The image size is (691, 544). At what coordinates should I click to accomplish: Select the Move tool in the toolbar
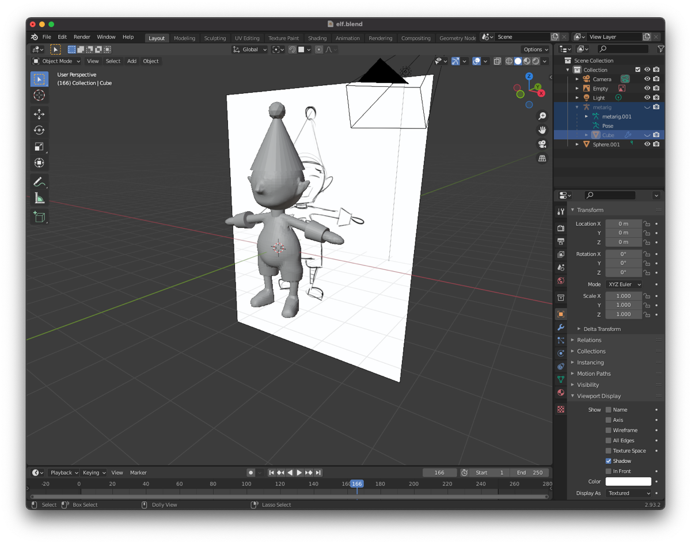(39, 114)
